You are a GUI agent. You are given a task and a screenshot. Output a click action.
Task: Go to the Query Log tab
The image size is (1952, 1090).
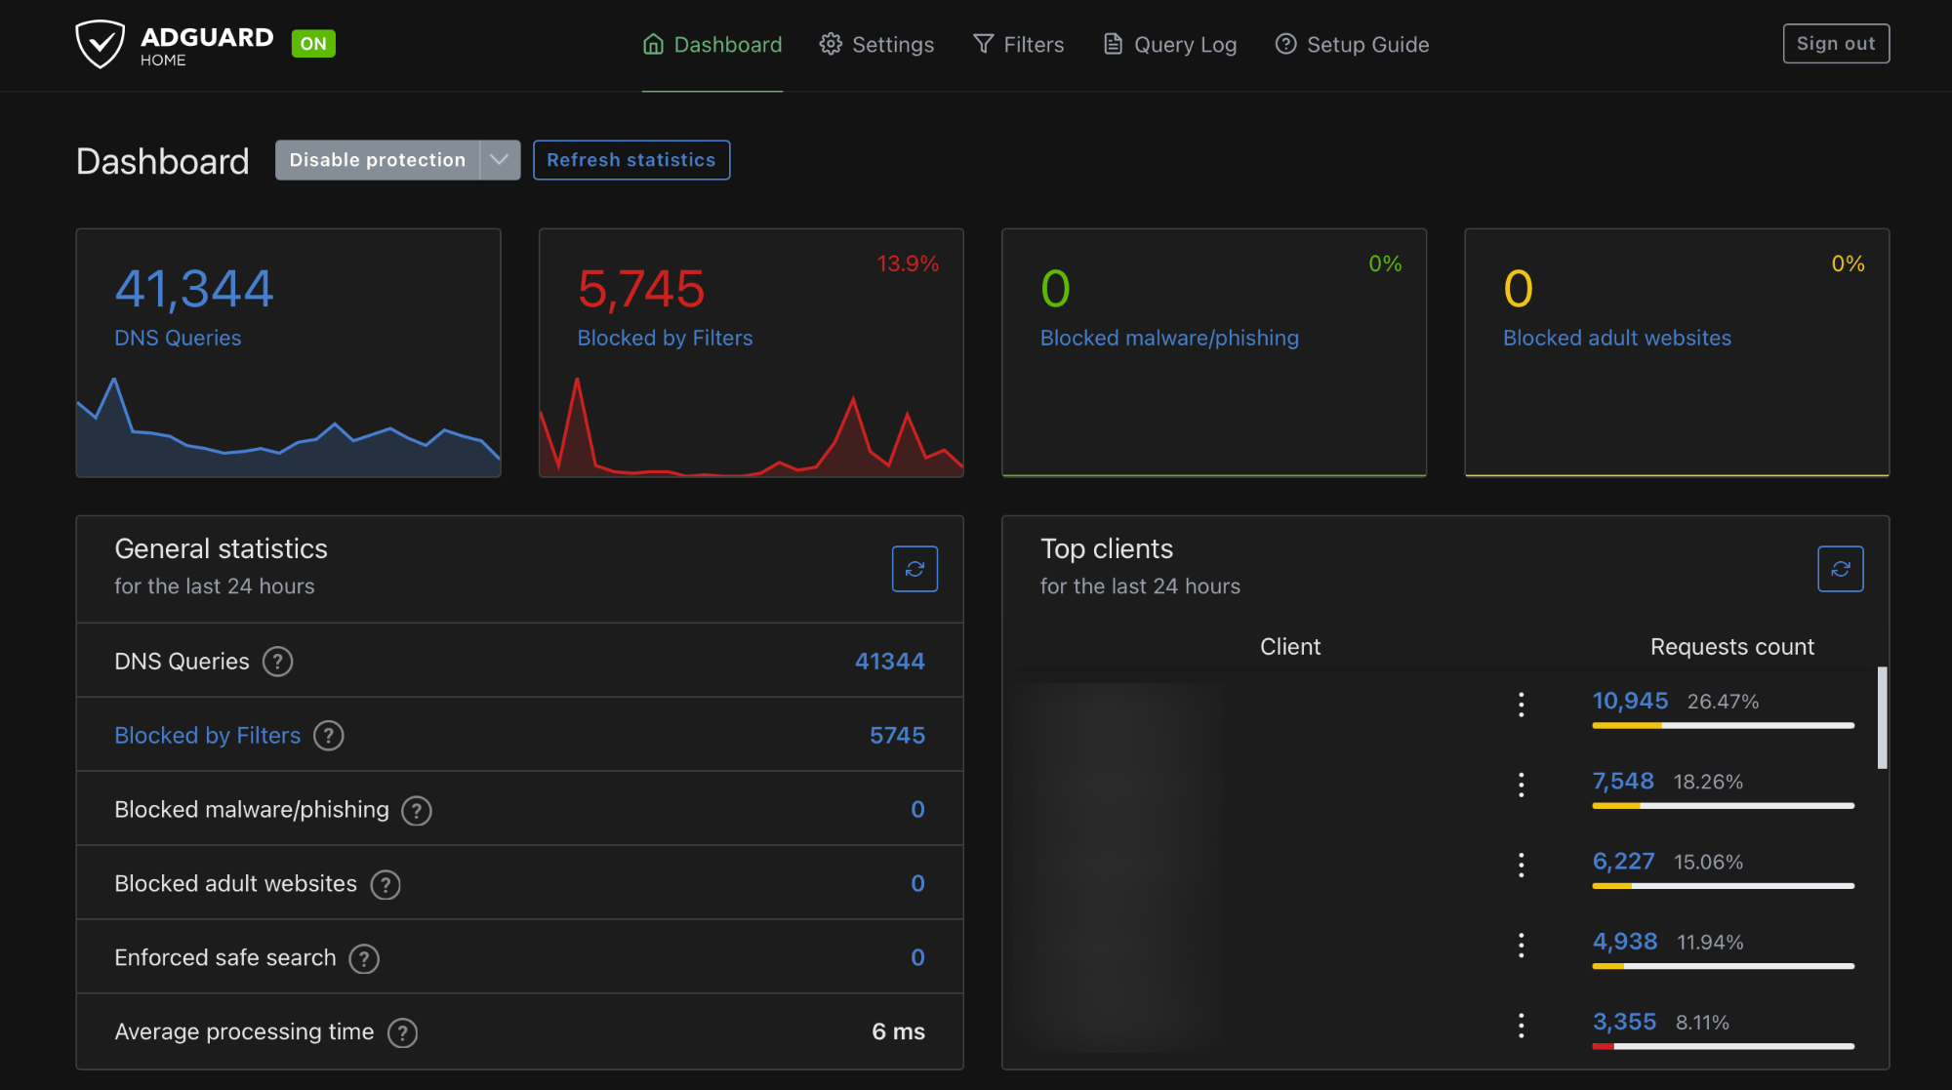click(x=1169, y=45)
